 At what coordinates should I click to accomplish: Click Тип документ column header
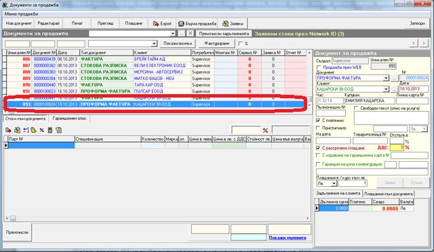[106, 53]
